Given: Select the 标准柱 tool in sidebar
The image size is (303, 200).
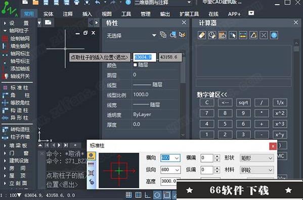Looking at the screenshot, I should coord(16,88).
